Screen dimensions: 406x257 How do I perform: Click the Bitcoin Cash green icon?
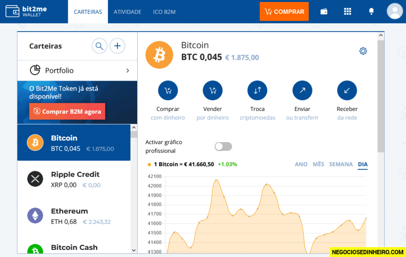coord(35,249)
